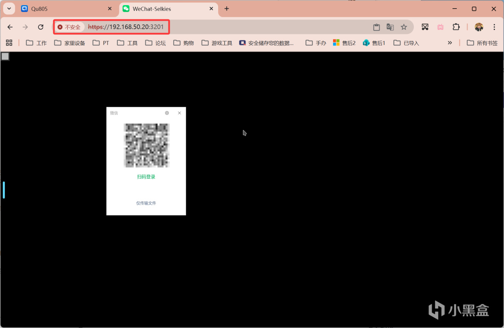Reload the current page
The width and height of the screenshot is (504, 328).
(41, 27)
